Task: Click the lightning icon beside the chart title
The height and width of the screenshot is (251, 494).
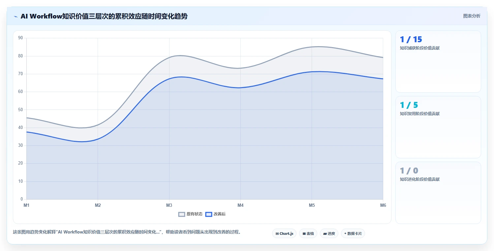Action: pyautogui.click(x=15, y=16)
